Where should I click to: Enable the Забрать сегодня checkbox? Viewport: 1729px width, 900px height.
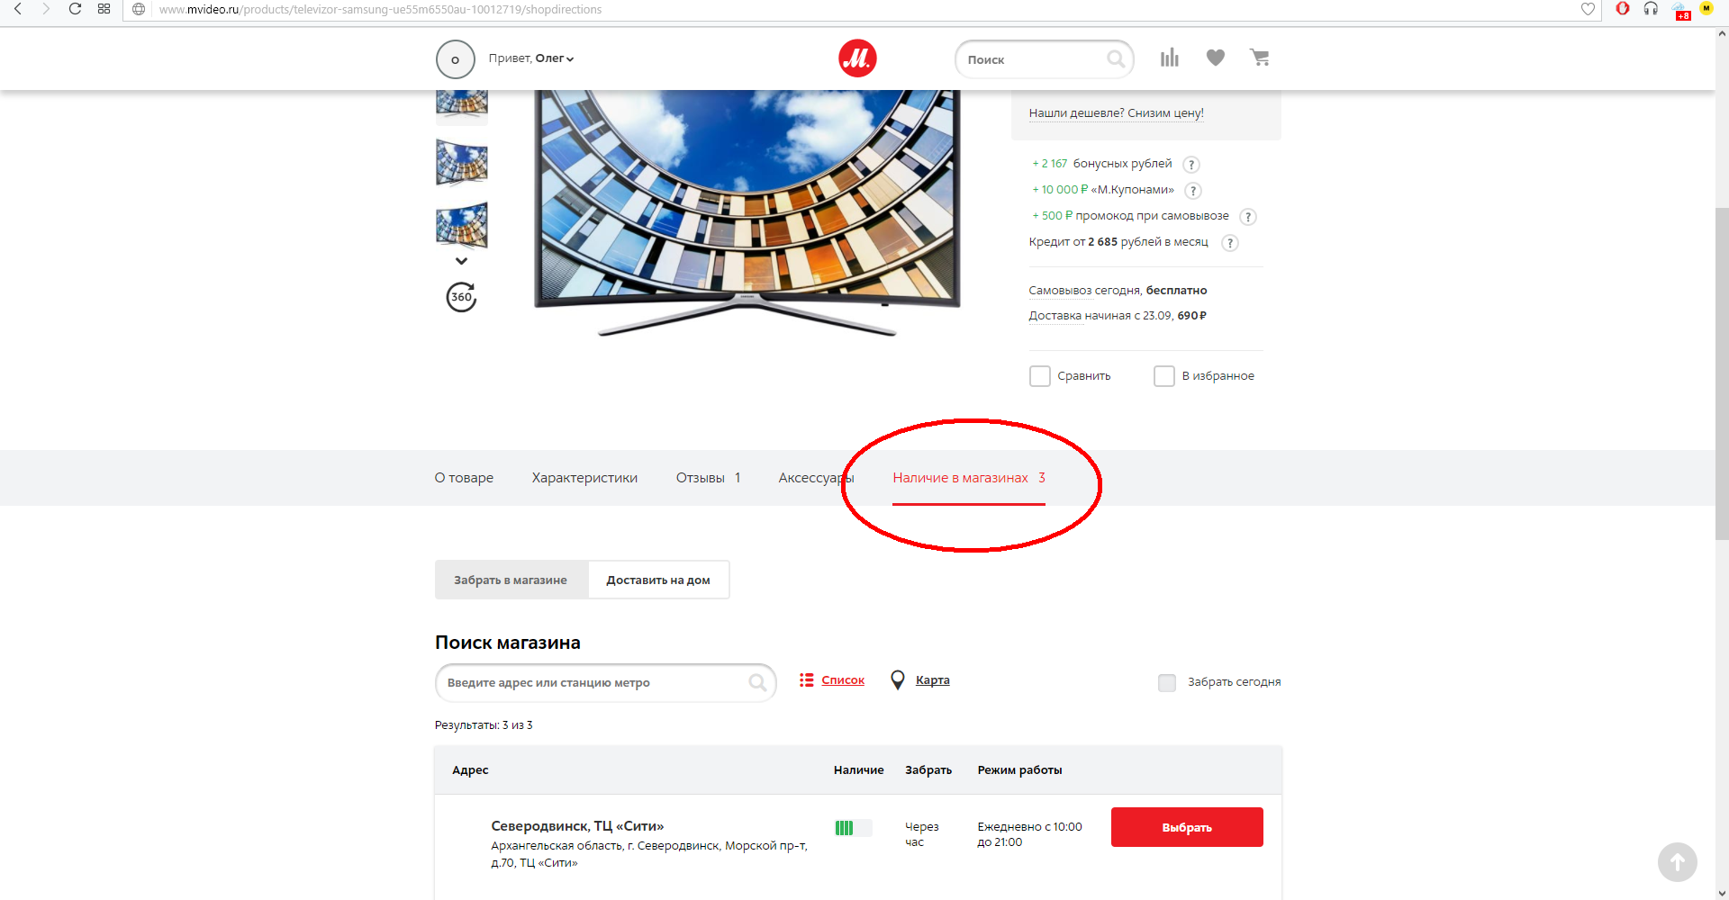coord(1167,683)
